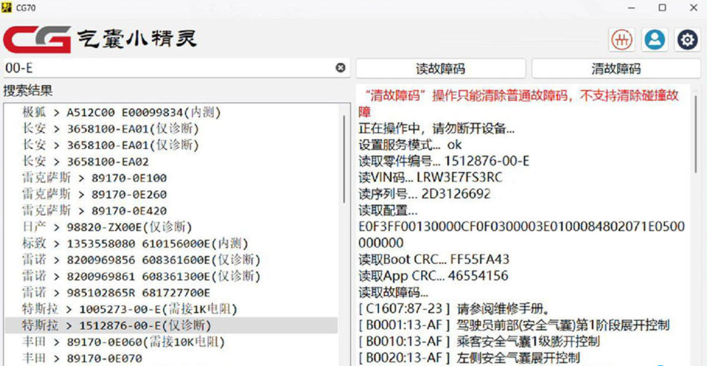Select 特斯拉 1512876-00-E(仅诊断) result
This screenshot has width=707, height=366.
pyautogui.click(x=171, y=325)
